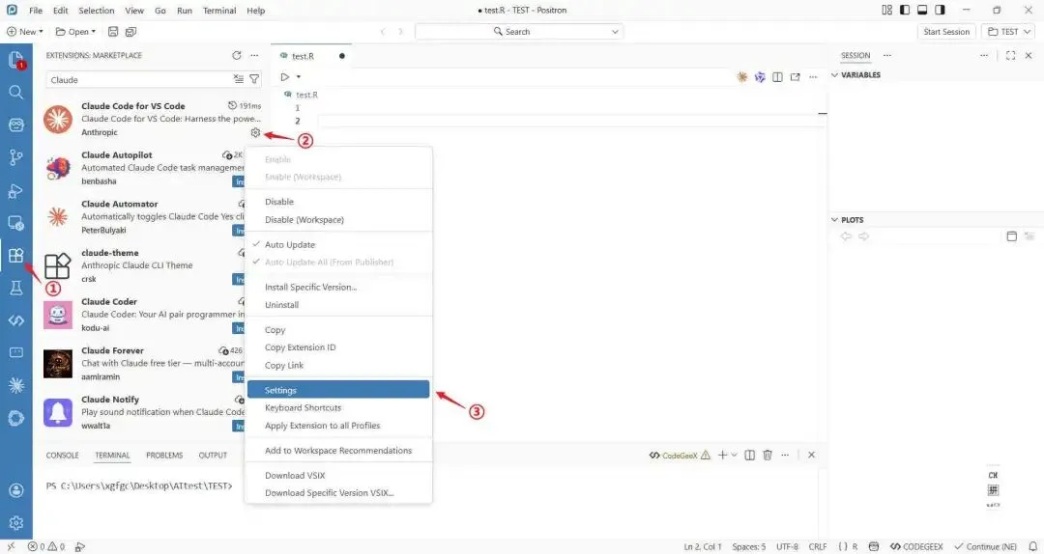This screenshot has width=1044, height=554.
Task: Open notifications bell in status bar
Action: (x=1032, y=546)
